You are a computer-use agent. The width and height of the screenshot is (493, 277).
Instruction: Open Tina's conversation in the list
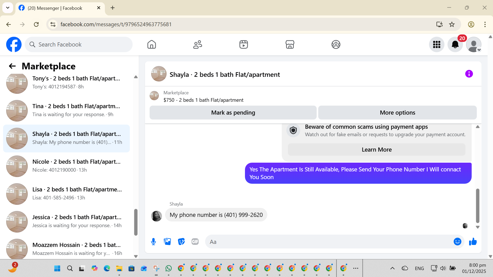click(66, 110)
